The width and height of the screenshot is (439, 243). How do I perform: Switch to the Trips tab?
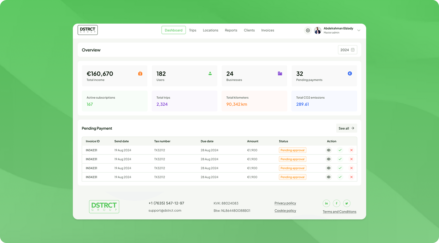coord(193,30)
